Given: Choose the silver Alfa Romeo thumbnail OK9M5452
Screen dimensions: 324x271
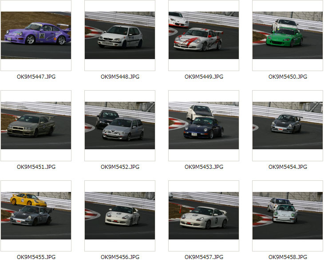Looking at the screenshot, I should (x=120, y=126).
